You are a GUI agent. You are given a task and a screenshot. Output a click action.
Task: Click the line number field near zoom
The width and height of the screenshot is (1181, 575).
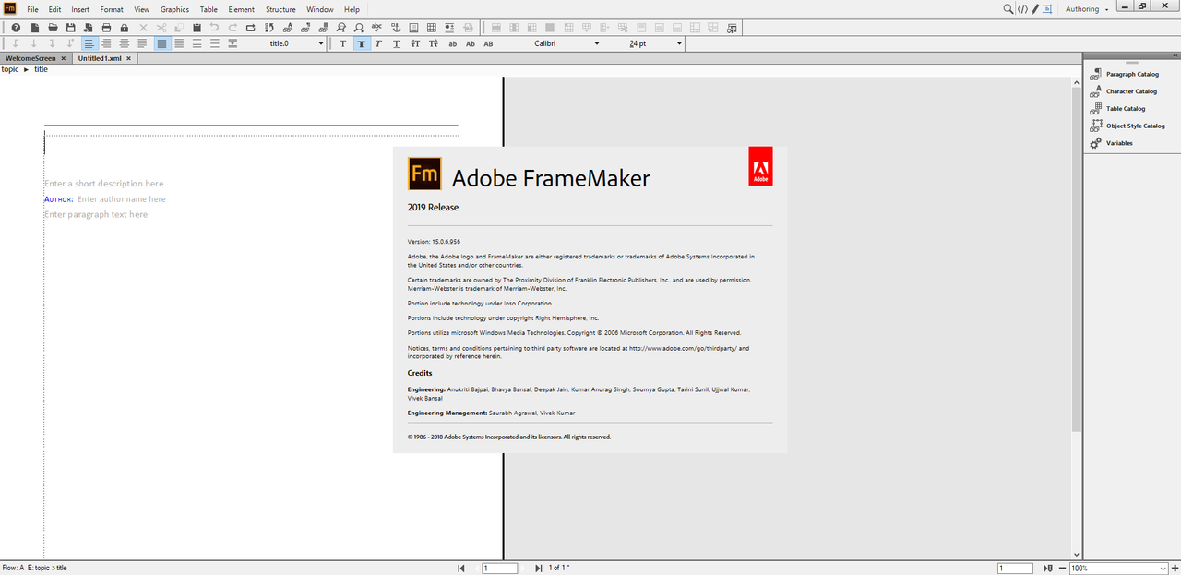click(x=1015, y=569)
